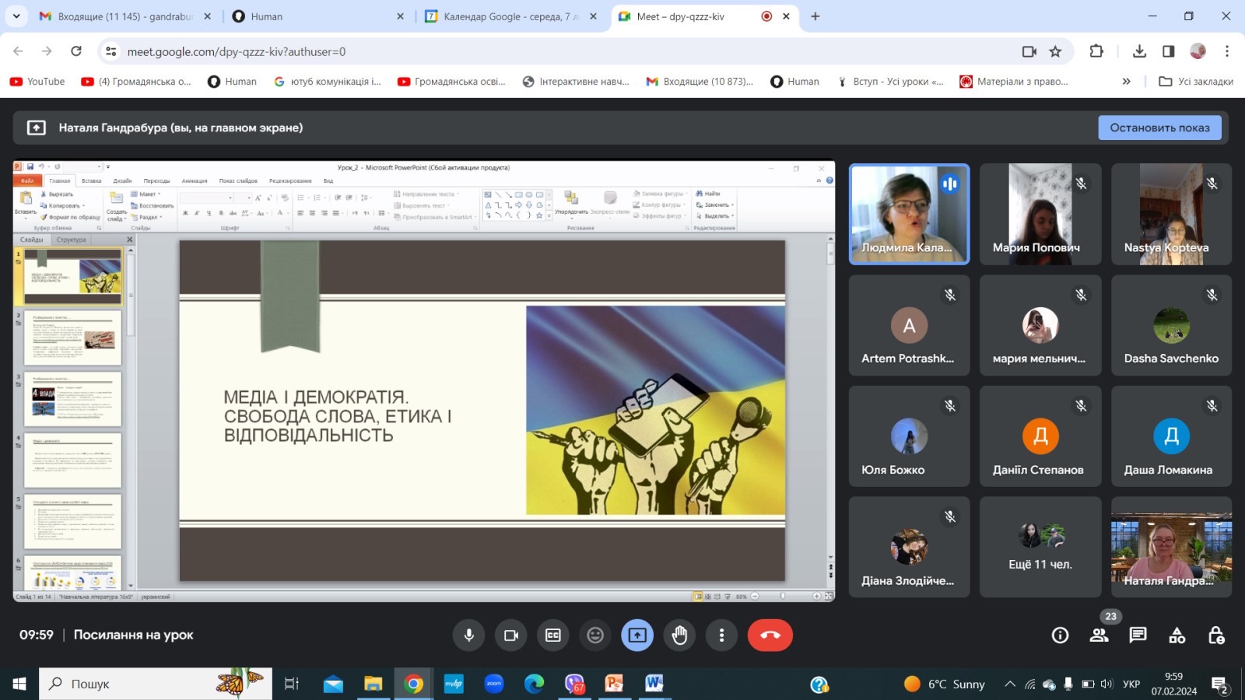Open Chrome downloads icon
This screenshot has height=700, width=1245.
1140,51
